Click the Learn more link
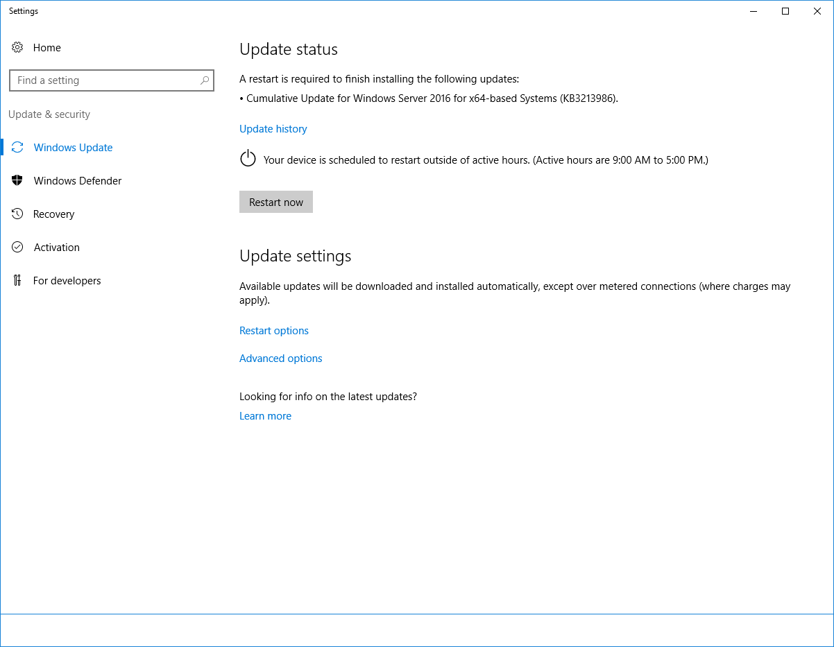834x647 pixels. click(x=265, y=415)
